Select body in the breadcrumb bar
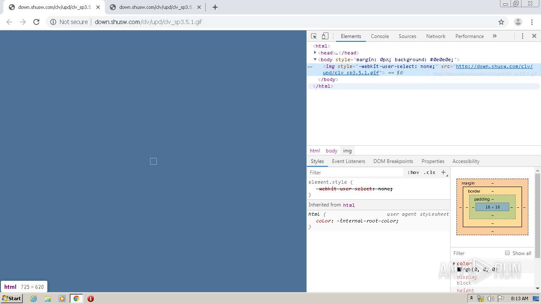 (331, 151)
